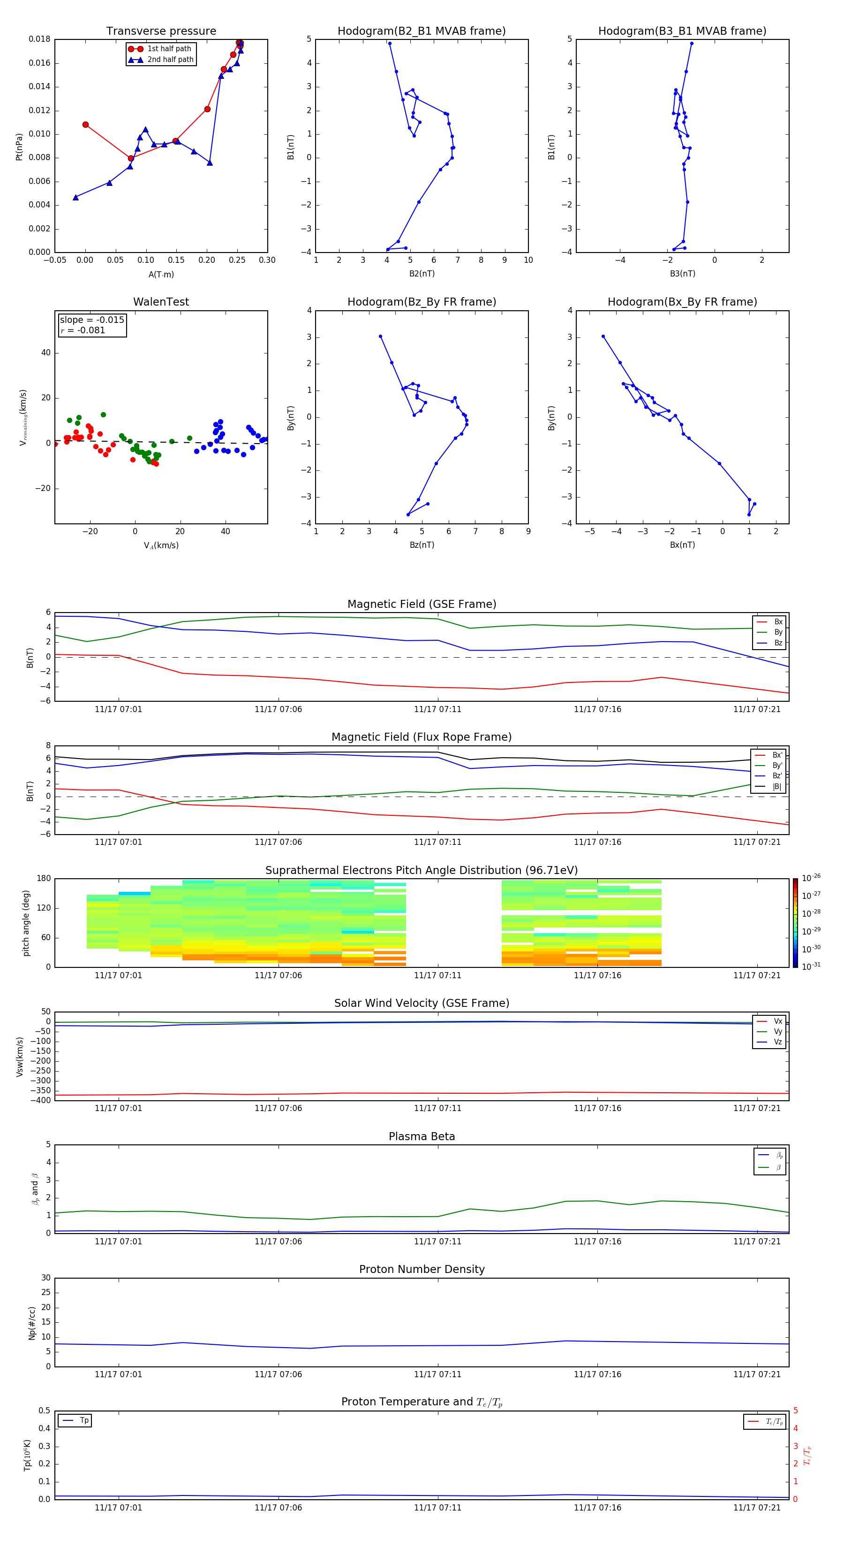Click the 'Bz(nT)' x-axis label
The width and height of the screenshot is (844, 1549).
coord(422,545)
